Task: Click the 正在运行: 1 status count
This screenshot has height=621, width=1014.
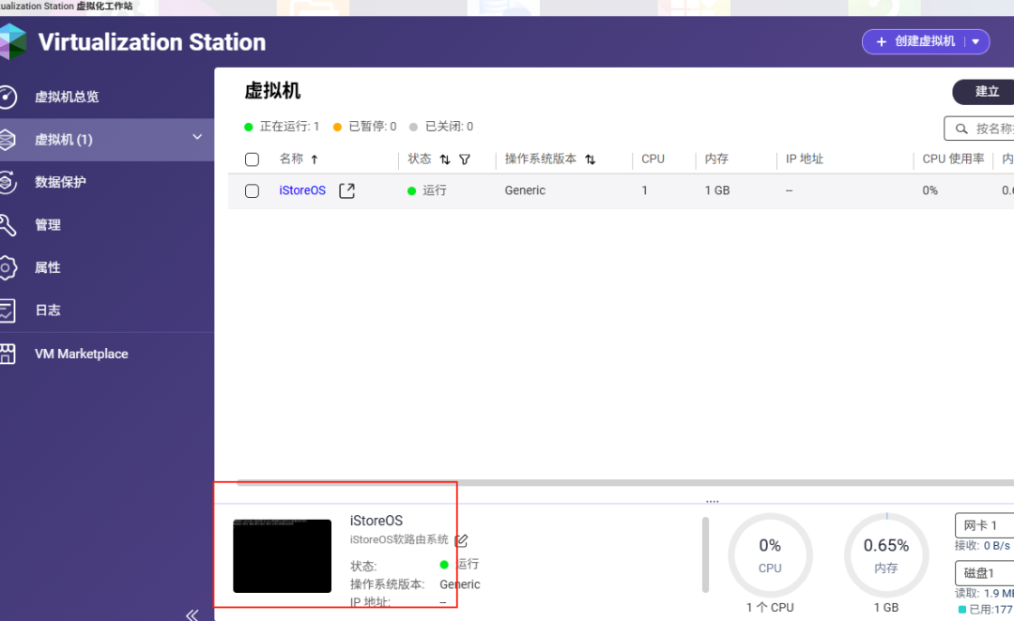Action: pos(282,127)
